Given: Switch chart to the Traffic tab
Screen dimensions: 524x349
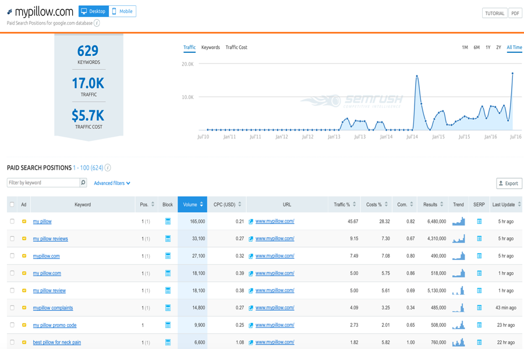Looking at the screenshot, I should (189, 48).
